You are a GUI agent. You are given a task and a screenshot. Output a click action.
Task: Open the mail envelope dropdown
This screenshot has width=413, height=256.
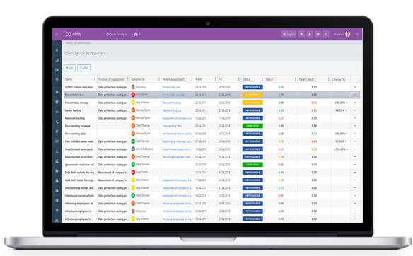point(137,34)
